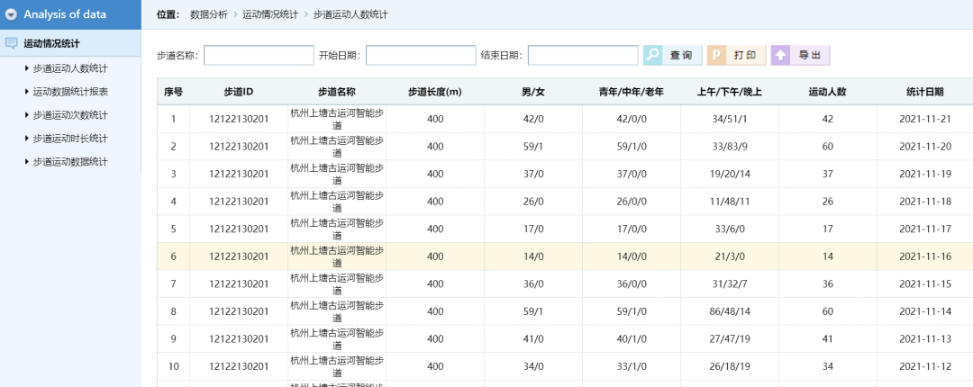Click the 步道ID column header

(239, 92)
